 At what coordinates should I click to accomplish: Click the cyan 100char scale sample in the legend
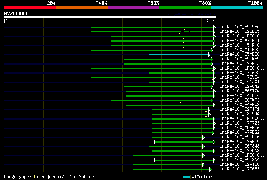click(x=186, y=177)
